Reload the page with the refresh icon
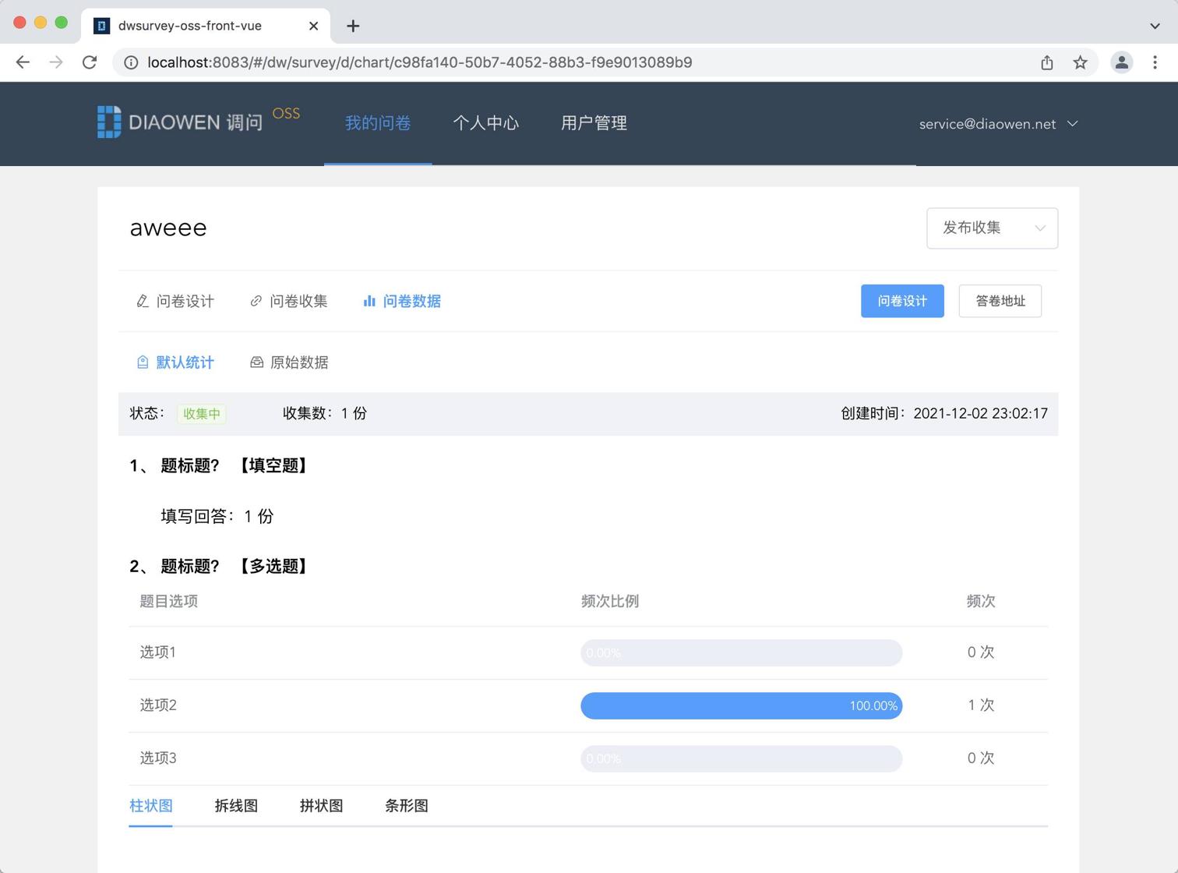This screenshot has width=1178, height=873. click(90, 62)
